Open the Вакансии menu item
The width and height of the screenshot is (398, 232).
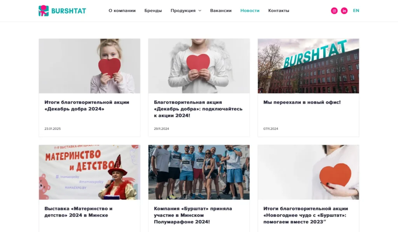pos(221,10)
